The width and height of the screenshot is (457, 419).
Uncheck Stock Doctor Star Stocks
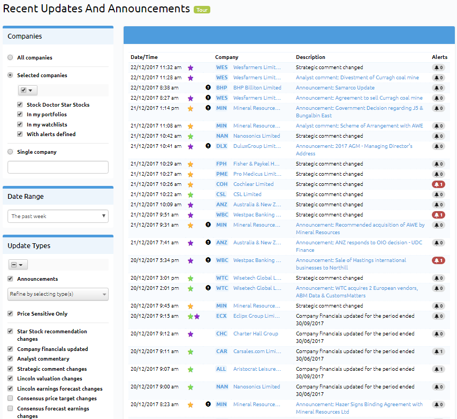coord(20,104)
